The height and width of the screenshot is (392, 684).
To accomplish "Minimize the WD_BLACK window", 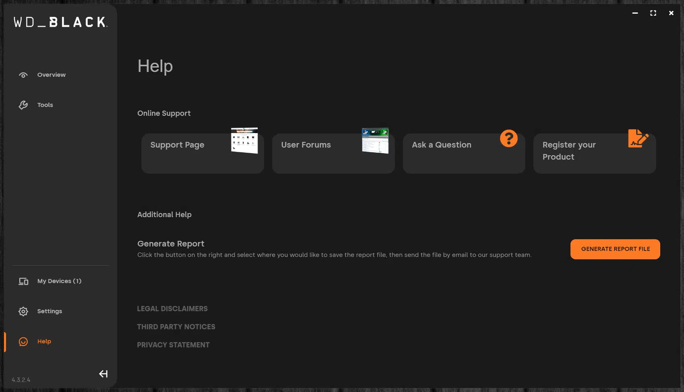I will pyautogui.click(x=635, y=13).
